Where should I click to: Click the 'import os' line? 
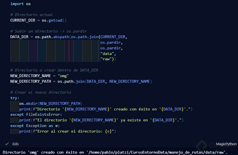click(x=20, y=4)
